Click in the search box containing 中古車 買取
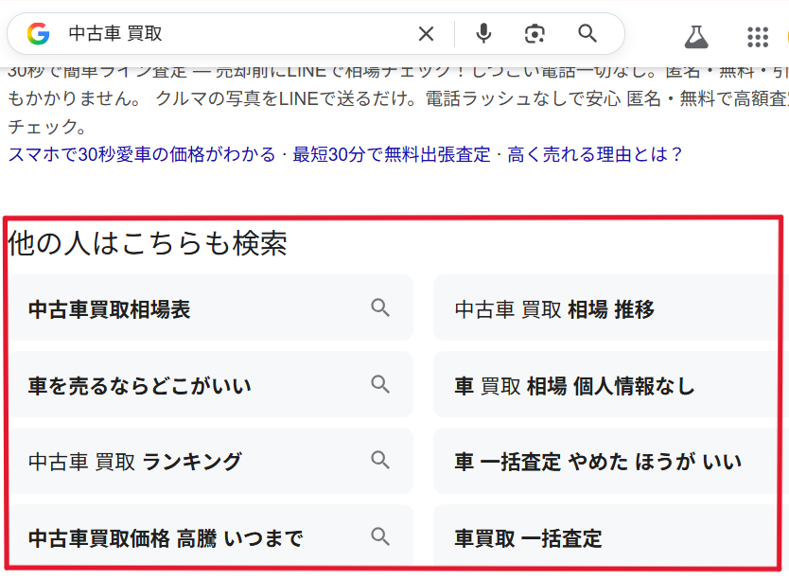This screenshot has width=789, height=579. pos(237,34)
